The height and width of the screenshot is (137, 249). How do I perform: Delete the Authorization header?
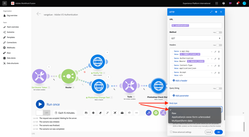[x=219, y=59]
